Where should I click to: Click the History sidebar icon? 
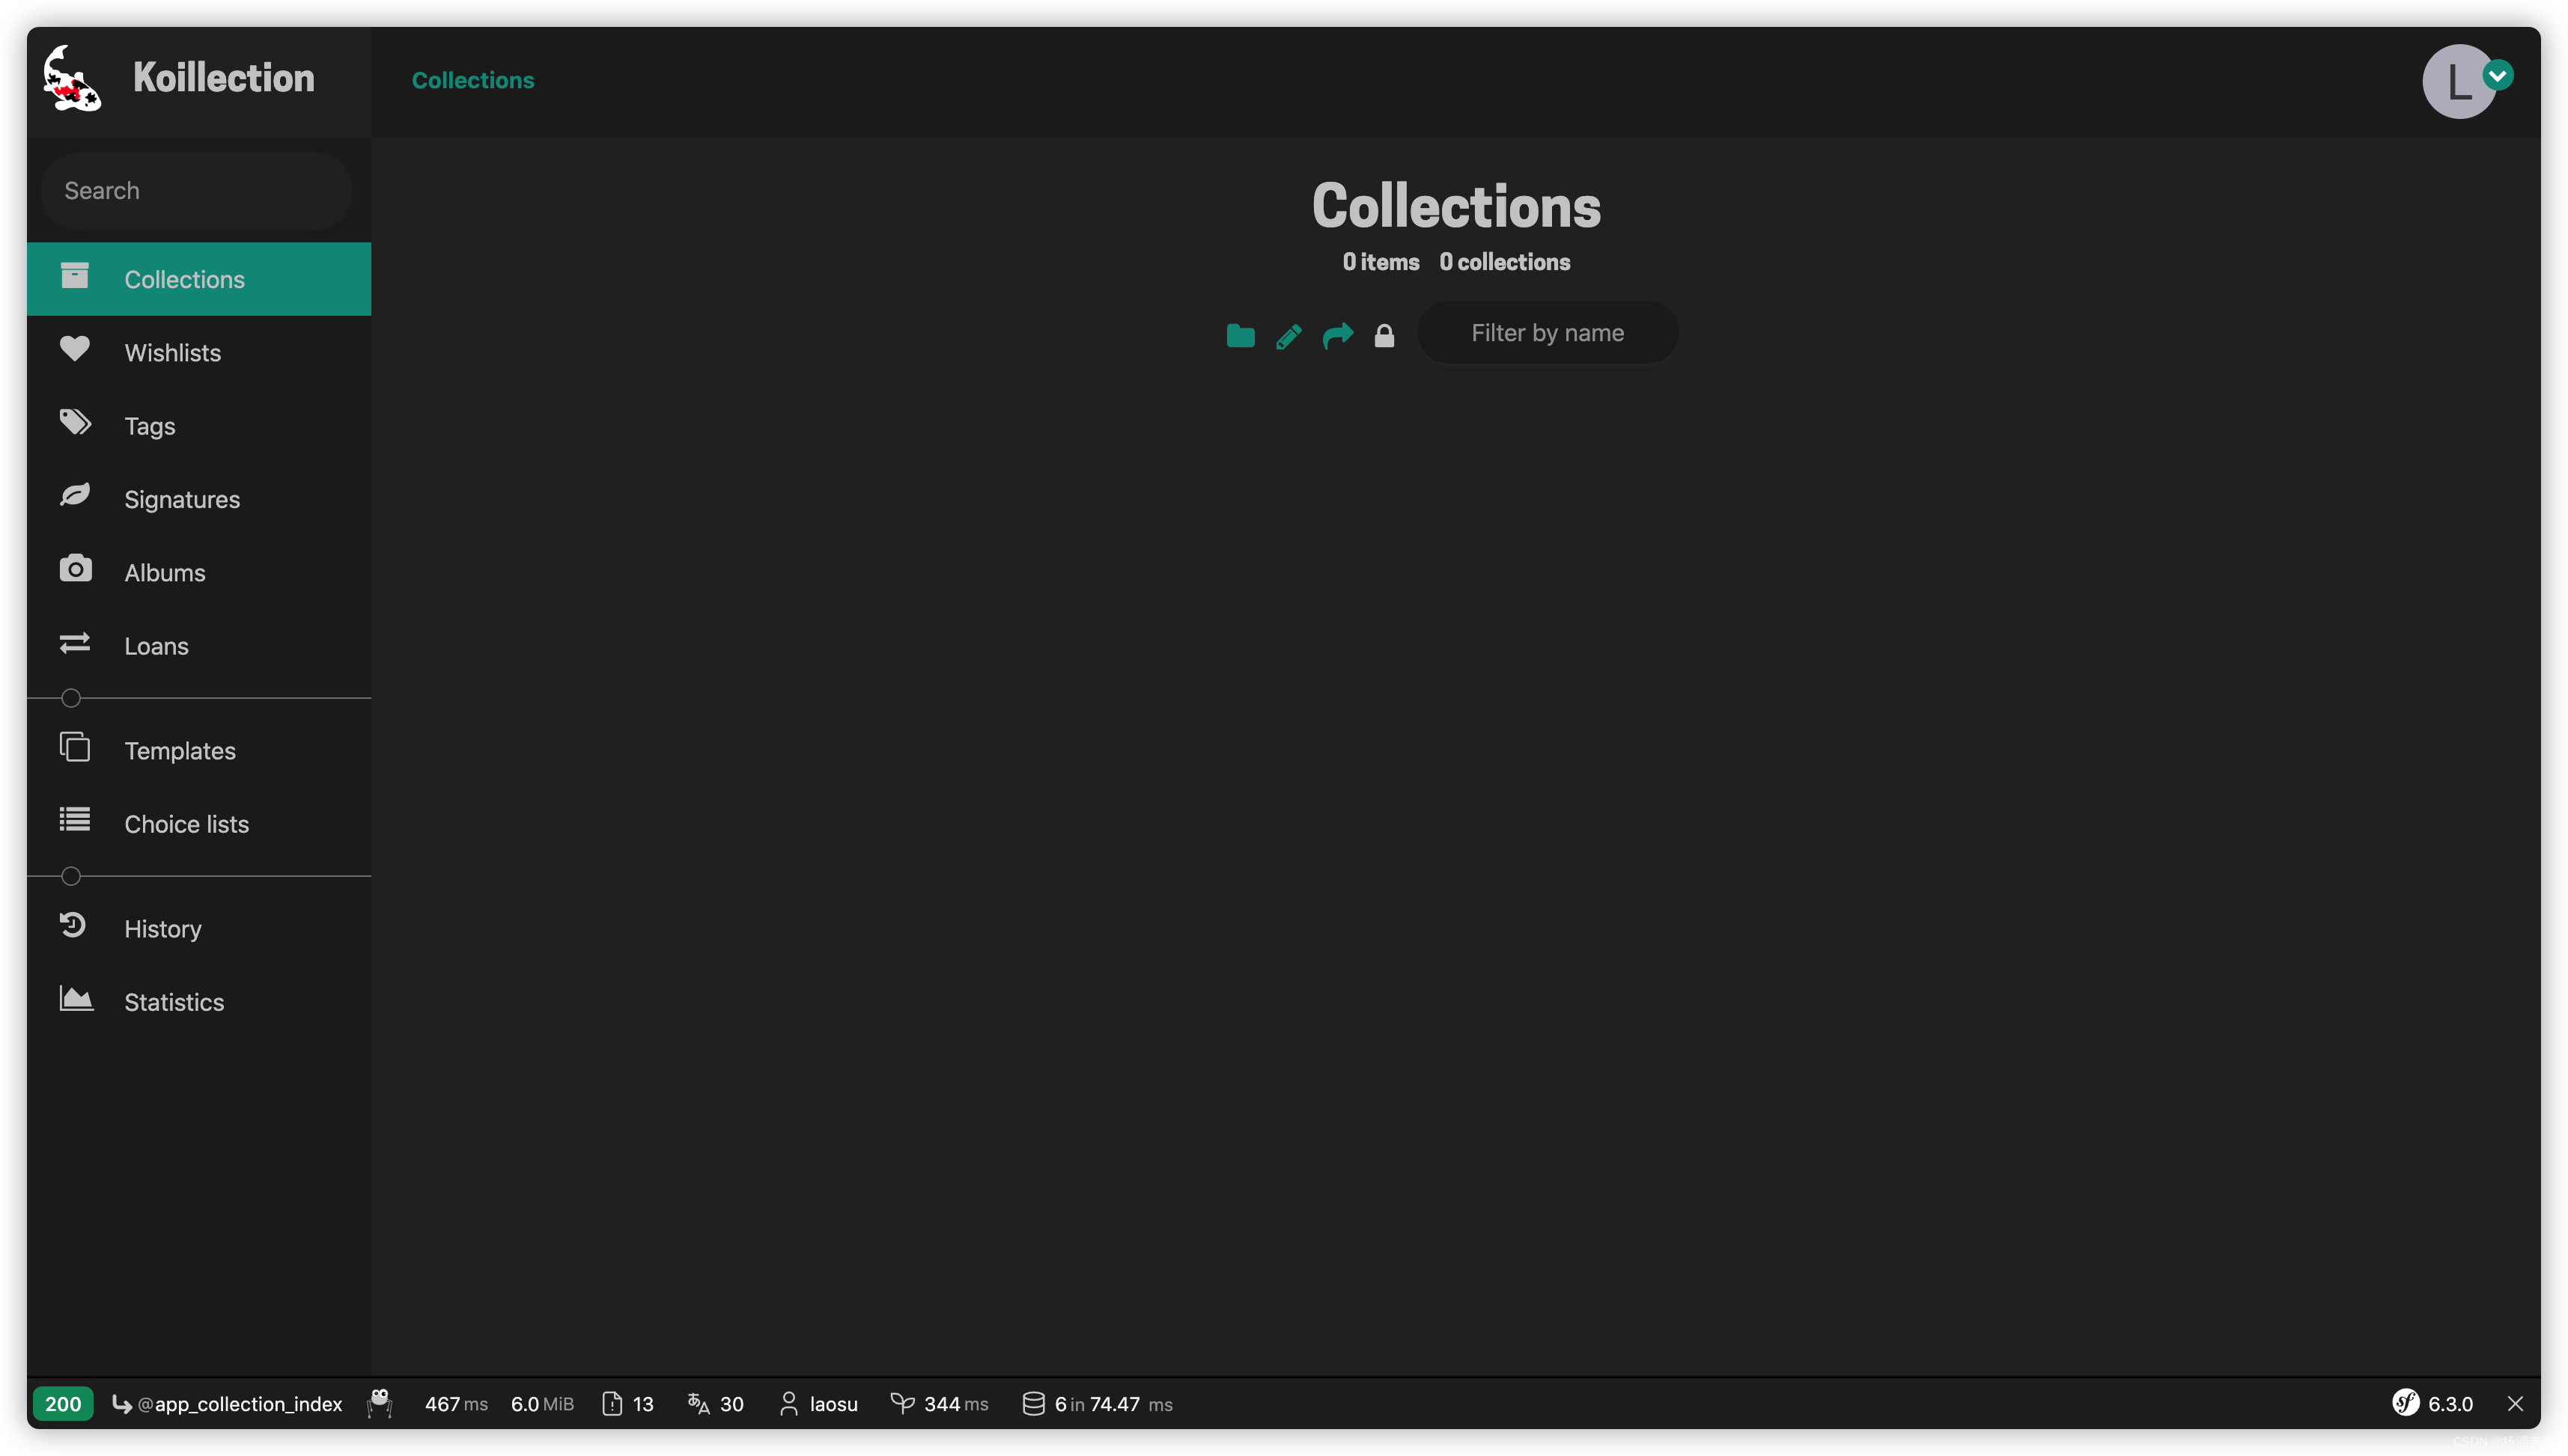(x=73, y=926)
